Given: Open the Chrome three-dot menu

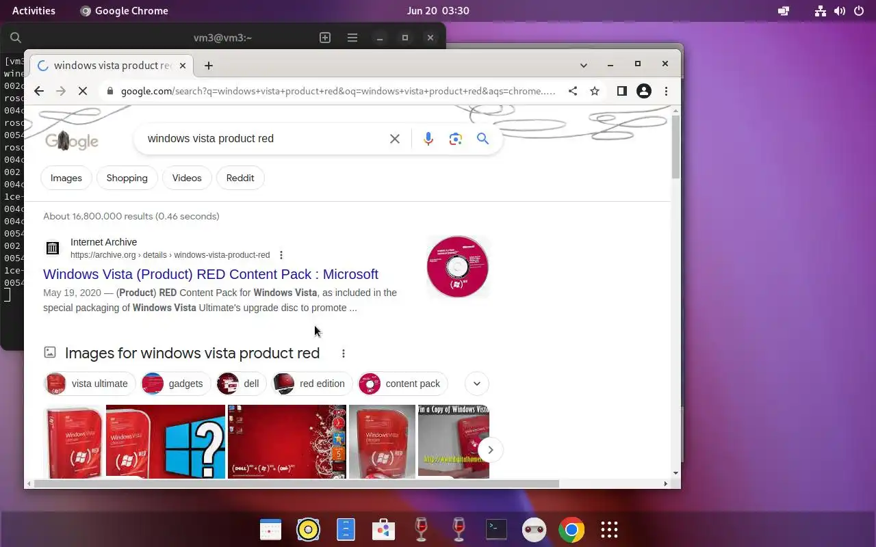Looking at the screenshot, I should pos(666,91).
